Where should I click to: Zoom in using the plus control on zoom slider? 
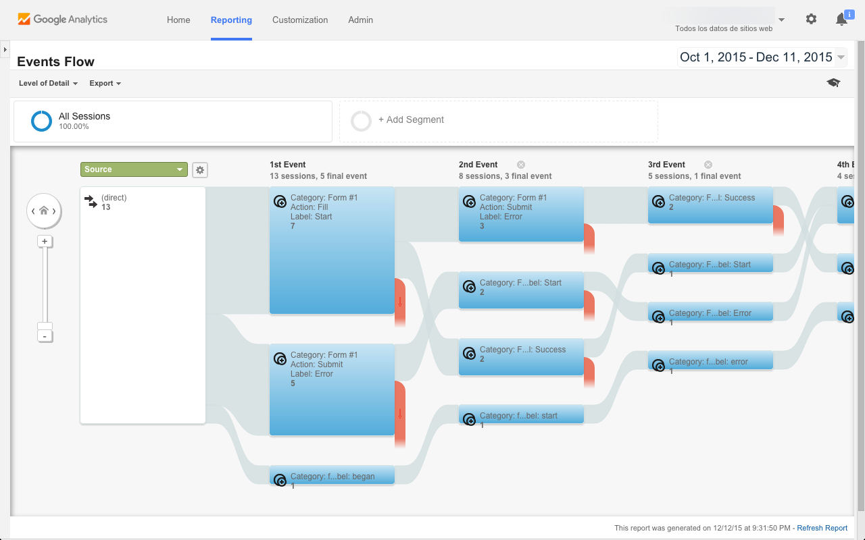click(45, 241)
